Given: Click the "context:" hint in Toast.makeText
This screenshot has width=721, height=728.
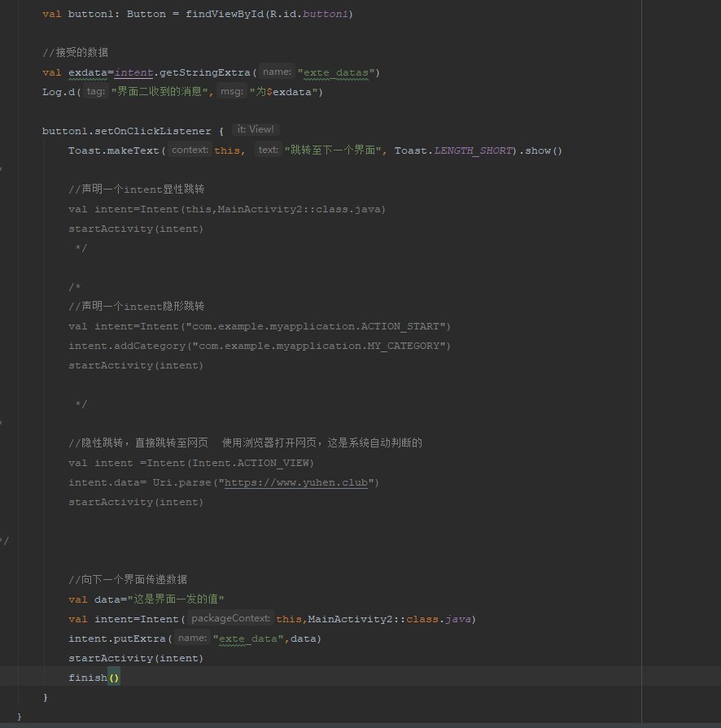Looking at the screenshot, I should pos(190,150).
